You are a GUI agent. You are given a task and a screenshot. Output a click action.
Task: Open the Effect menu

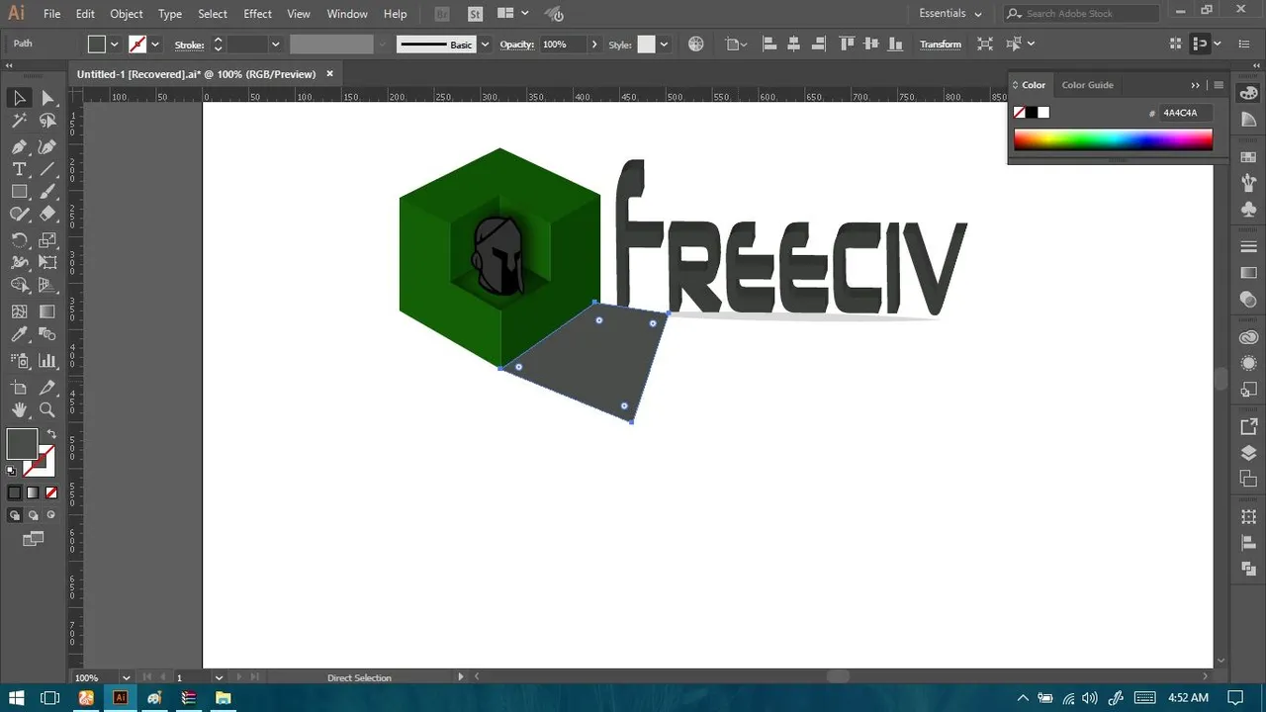click(257, 14)
